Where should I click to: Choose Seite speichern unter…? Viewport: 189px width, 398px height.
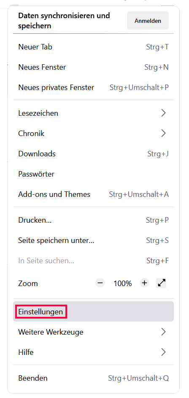pyautogui.click(x=94, y=240)
